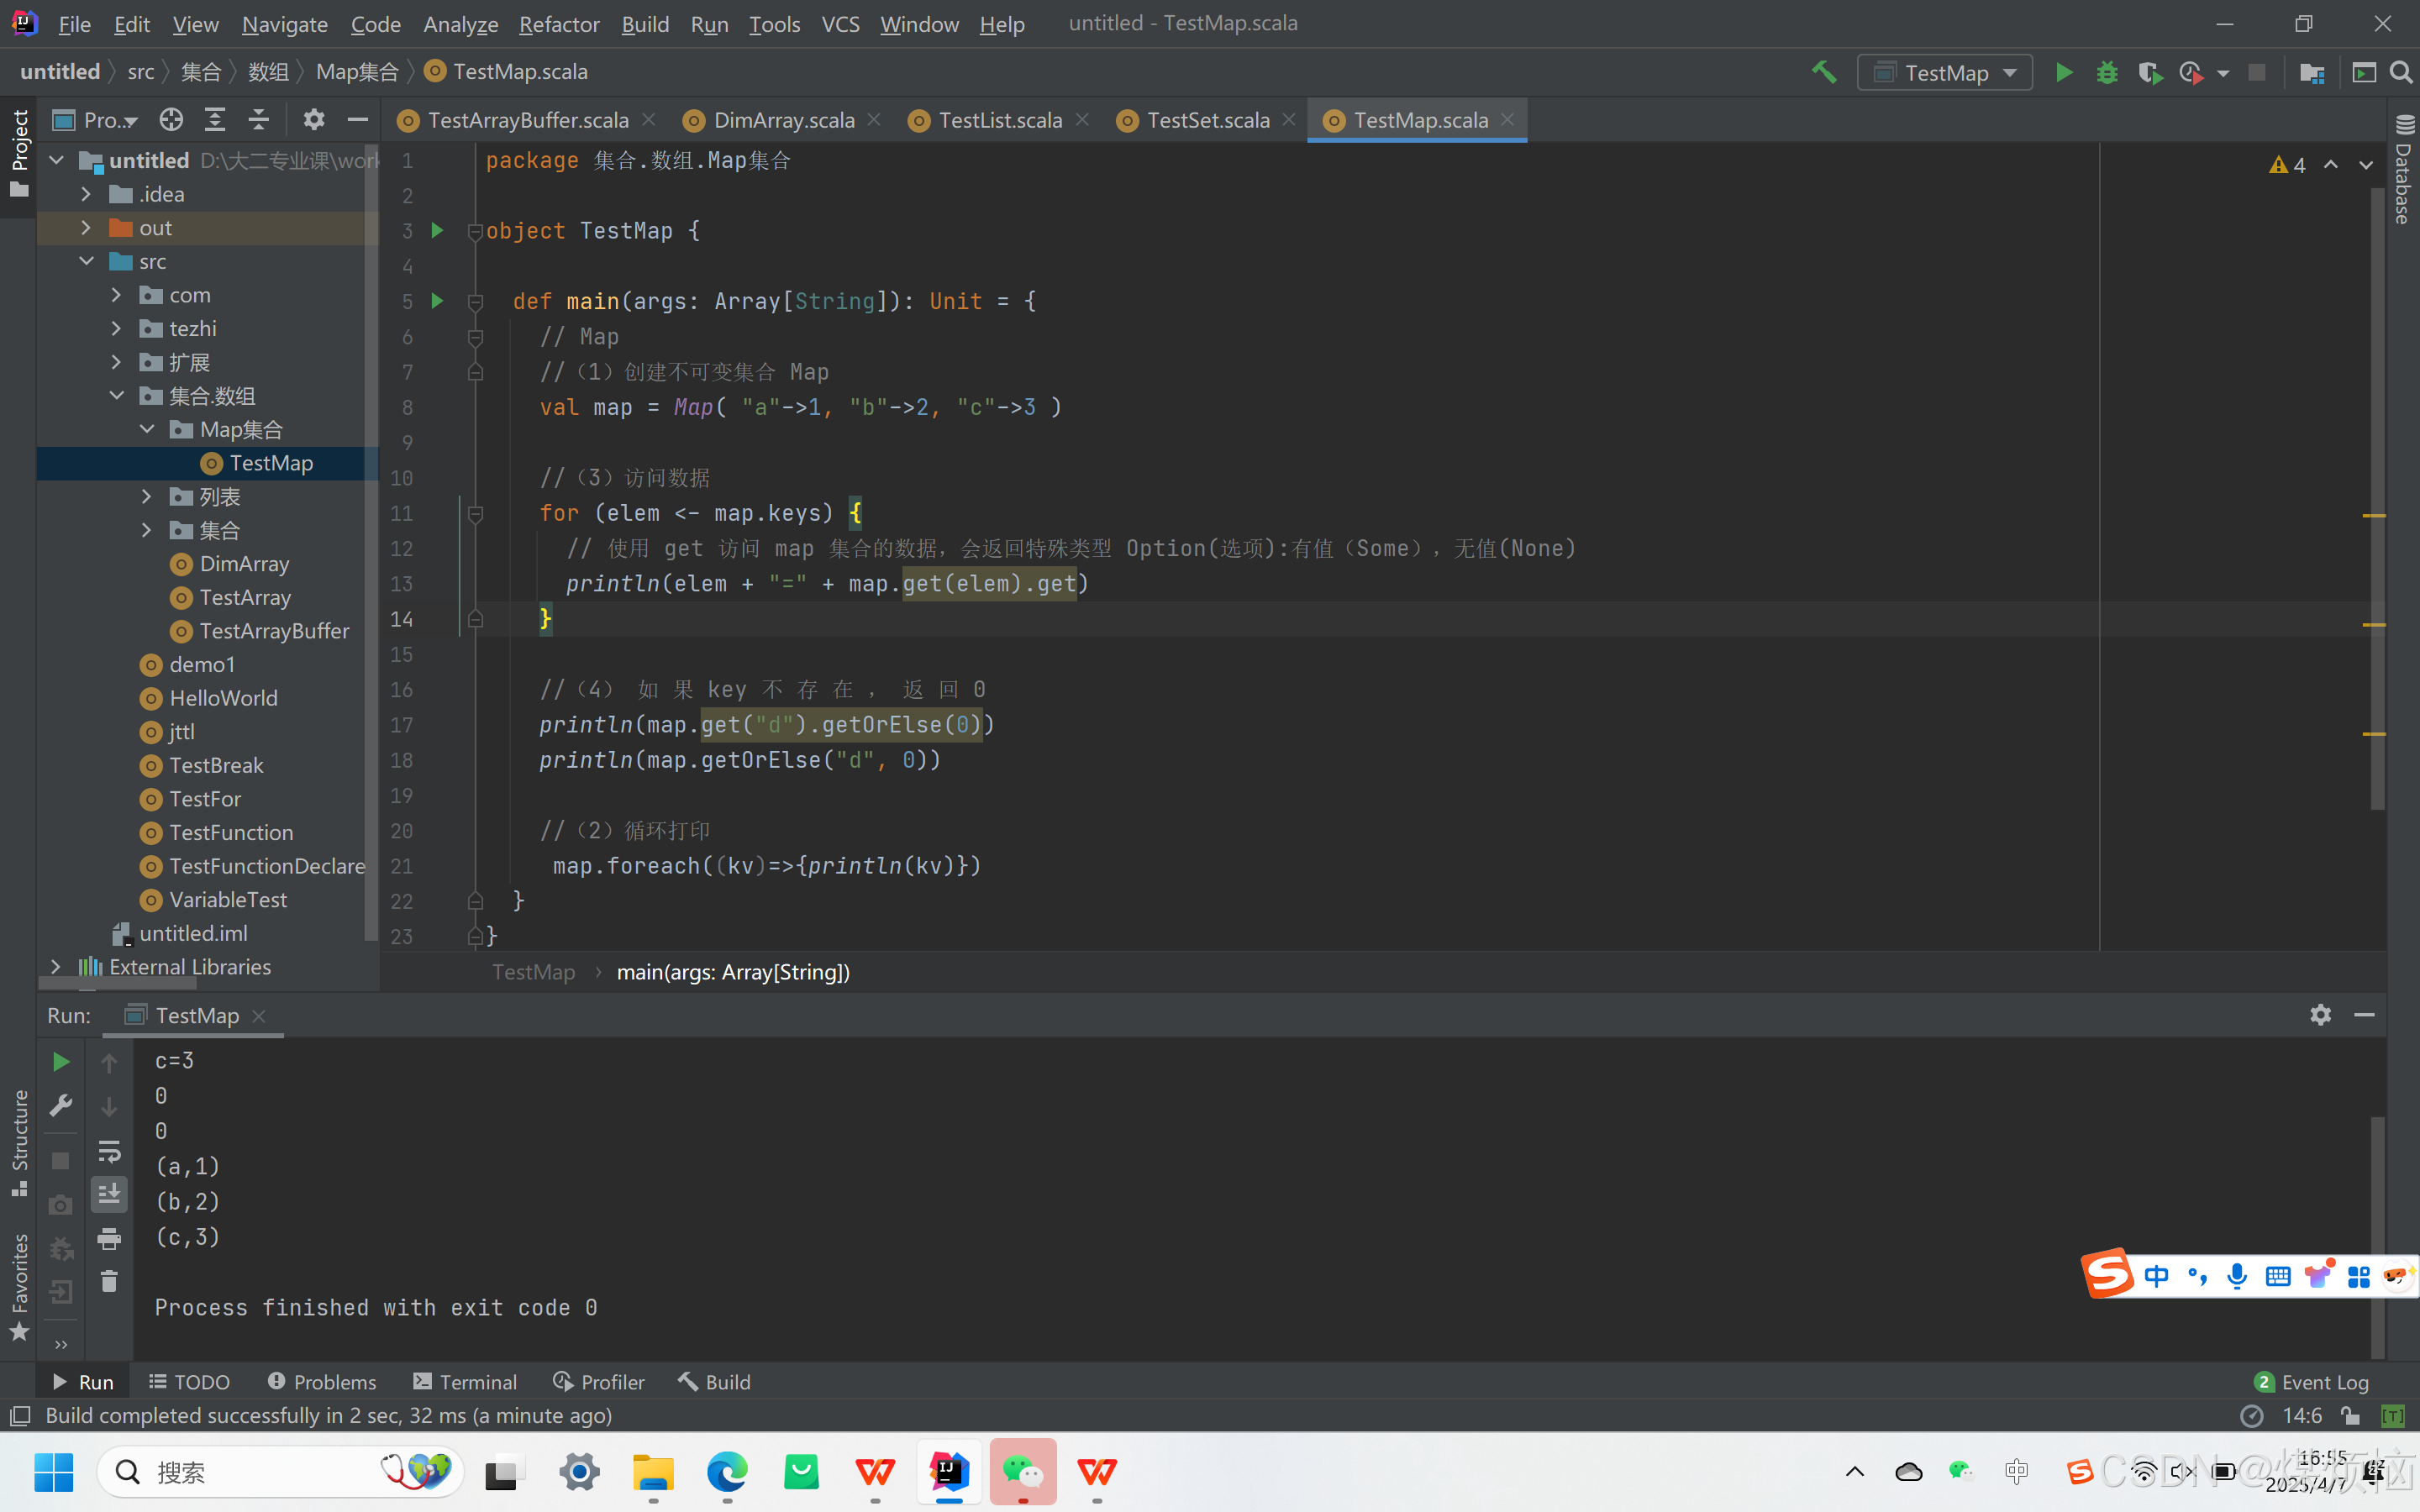Open the Refactor menu
Image resolution: width=2420 pixels, height=1512 pixels.
pos(558,24)
